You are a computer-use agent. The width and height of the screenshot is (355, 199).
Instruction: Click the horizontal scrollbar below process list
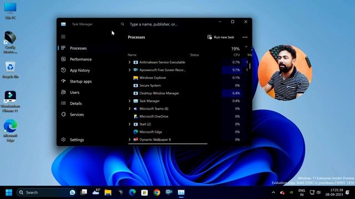pyautogui.click(x=168, y=144)
